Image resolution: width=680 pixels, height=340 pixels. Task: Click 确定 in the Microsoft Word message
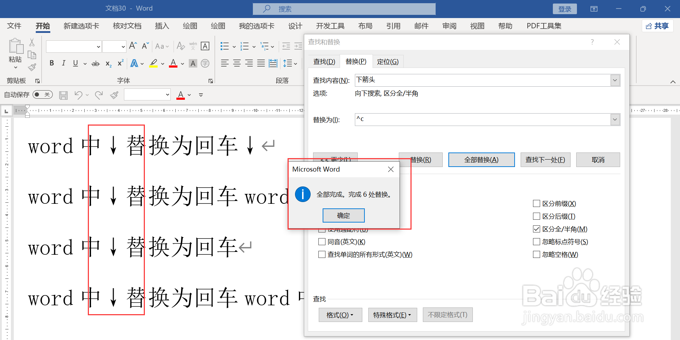[344, 215]
